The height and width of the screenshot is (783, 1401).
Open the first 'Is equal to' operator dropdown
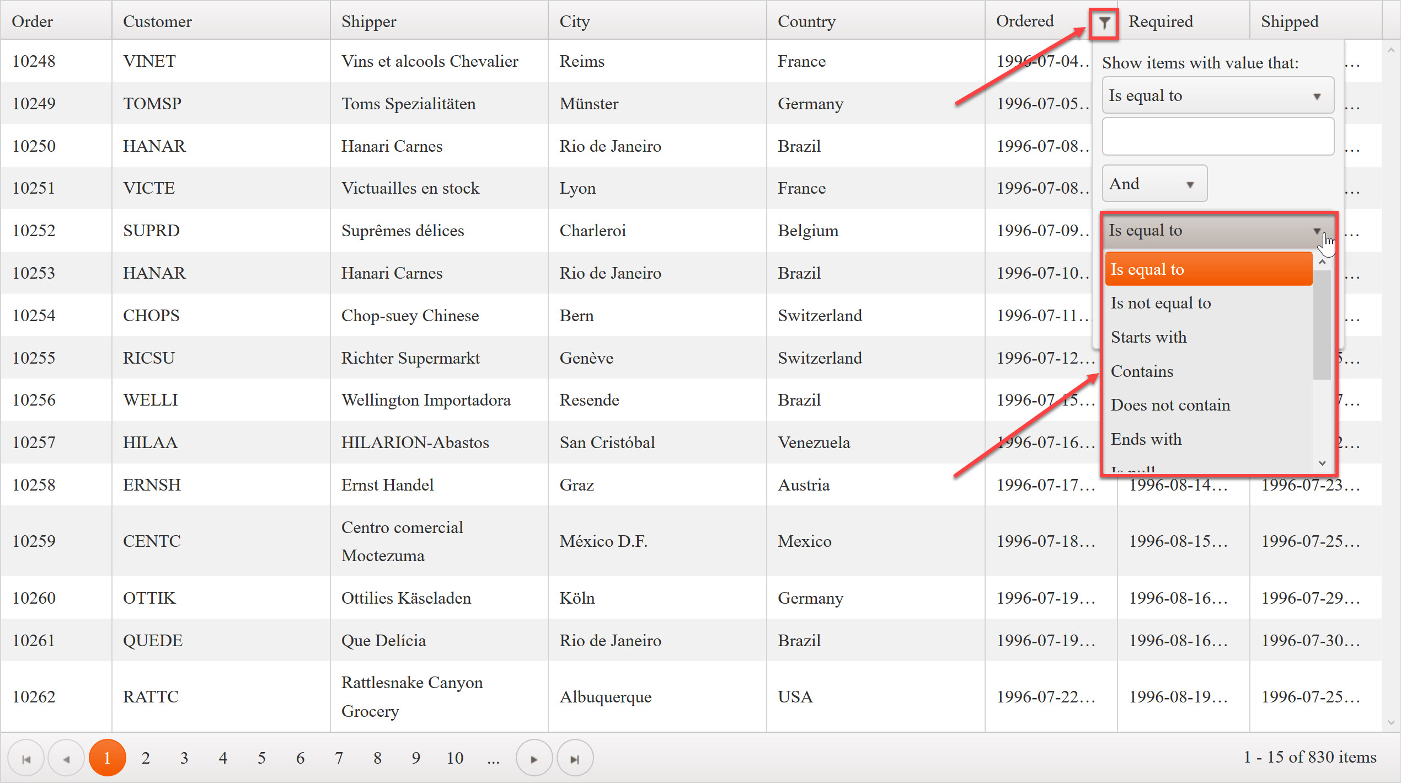(1217, 95)
